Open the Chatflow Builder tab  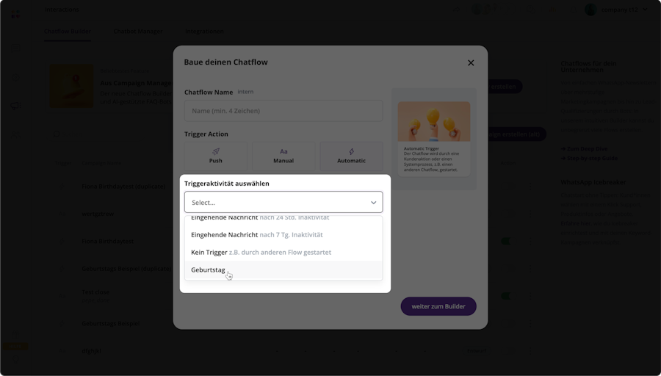point(68,32)
